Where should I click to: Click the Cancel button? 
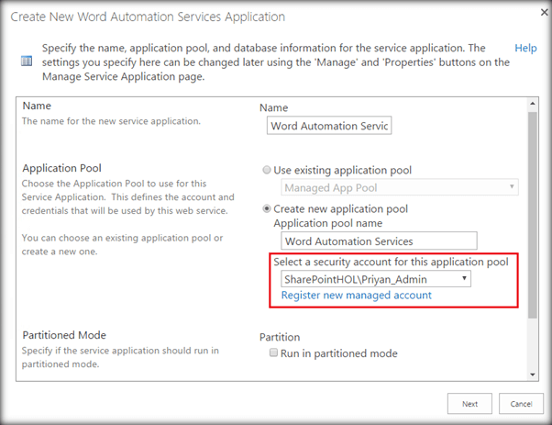(x=521, y=404)
